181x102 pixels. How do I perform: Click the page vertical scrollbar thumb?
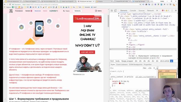click(108, 21)
